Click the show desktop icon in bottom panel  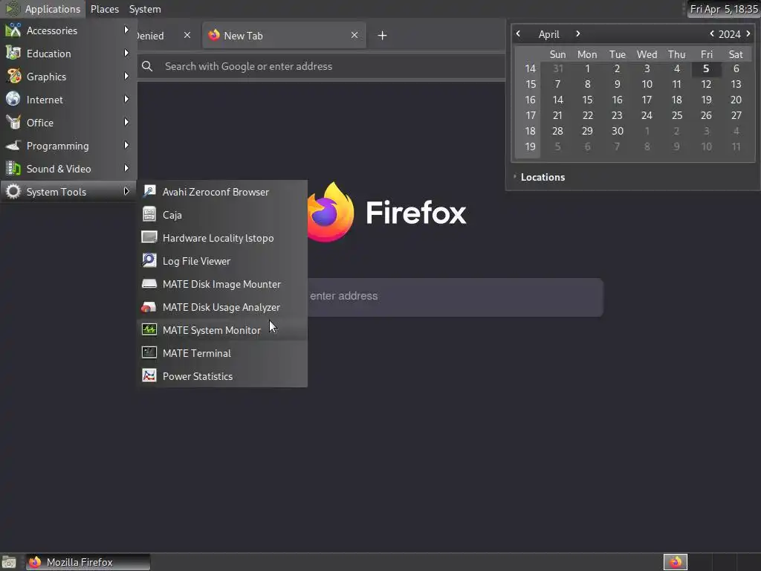pyautogui.click(x=9, y=562)
